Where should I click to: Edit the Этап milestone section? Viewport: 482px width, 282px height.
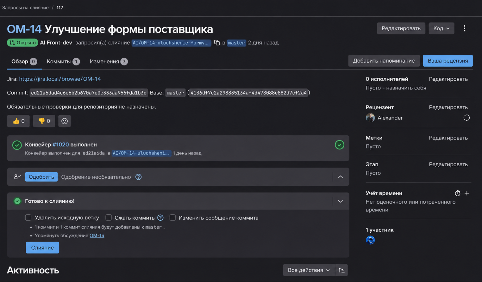448,164
